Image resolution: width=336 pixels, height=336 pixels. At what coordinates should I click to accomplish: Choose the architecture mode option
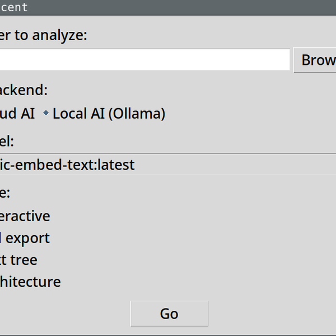(30, 282)
